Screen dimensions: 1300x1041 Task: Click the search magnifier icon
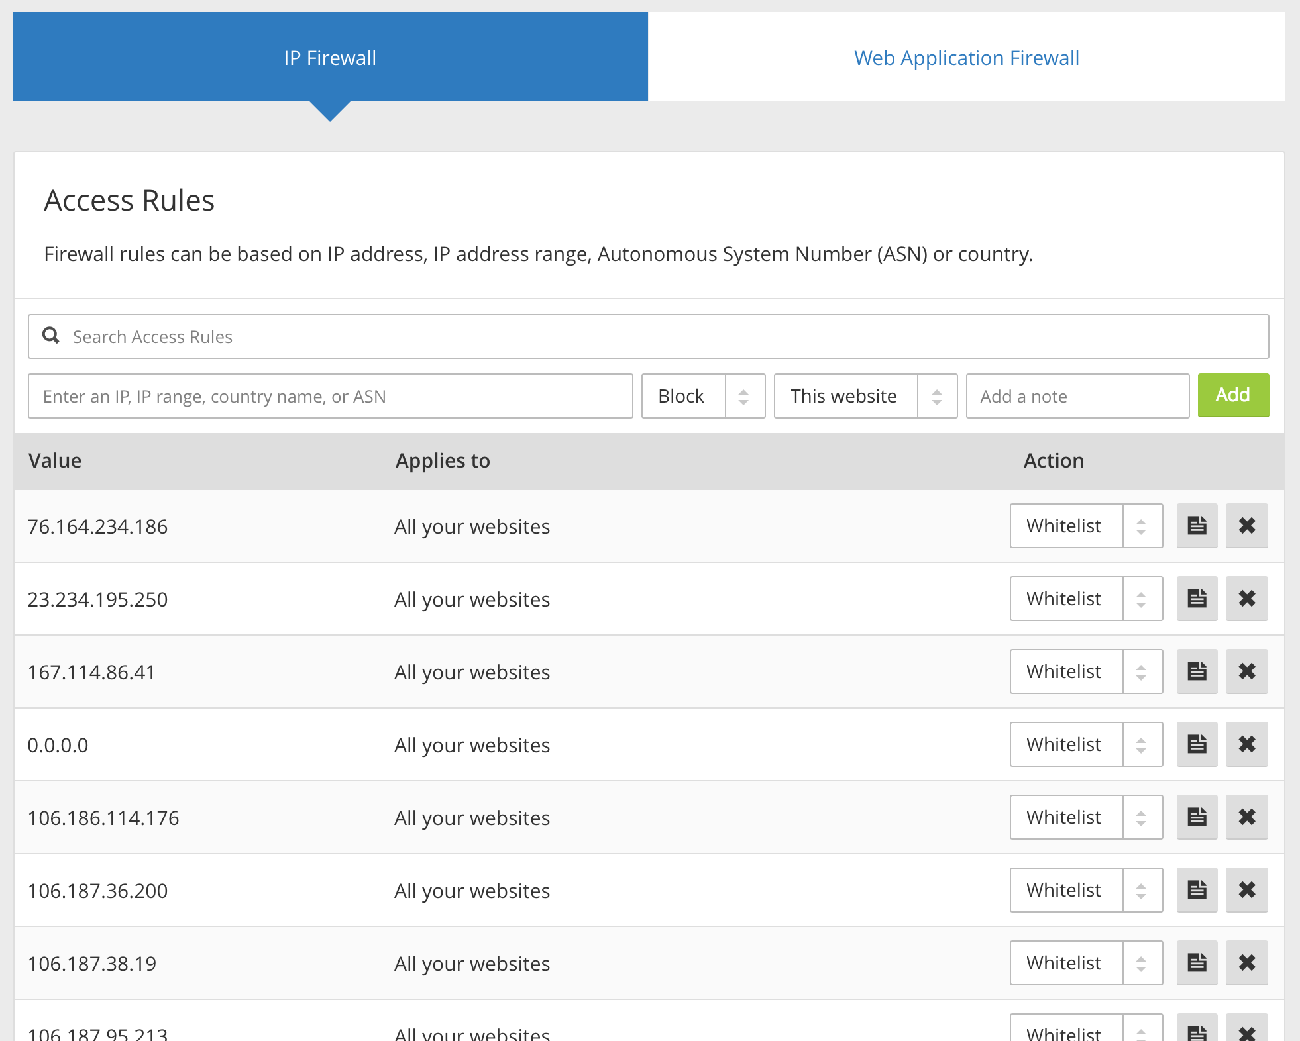(51, 336)
